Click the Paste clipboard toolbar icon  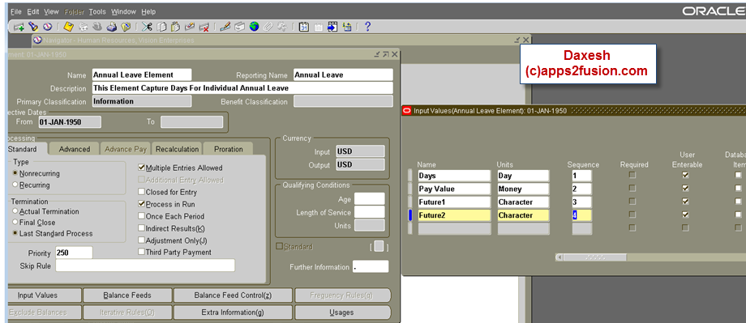point(176,27)
